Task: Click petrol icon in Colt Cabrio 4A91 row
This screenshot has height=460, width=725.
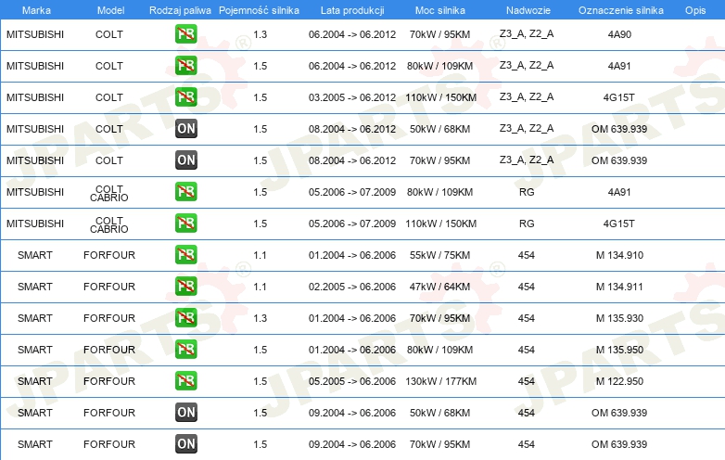Action: tap(185, 192)
